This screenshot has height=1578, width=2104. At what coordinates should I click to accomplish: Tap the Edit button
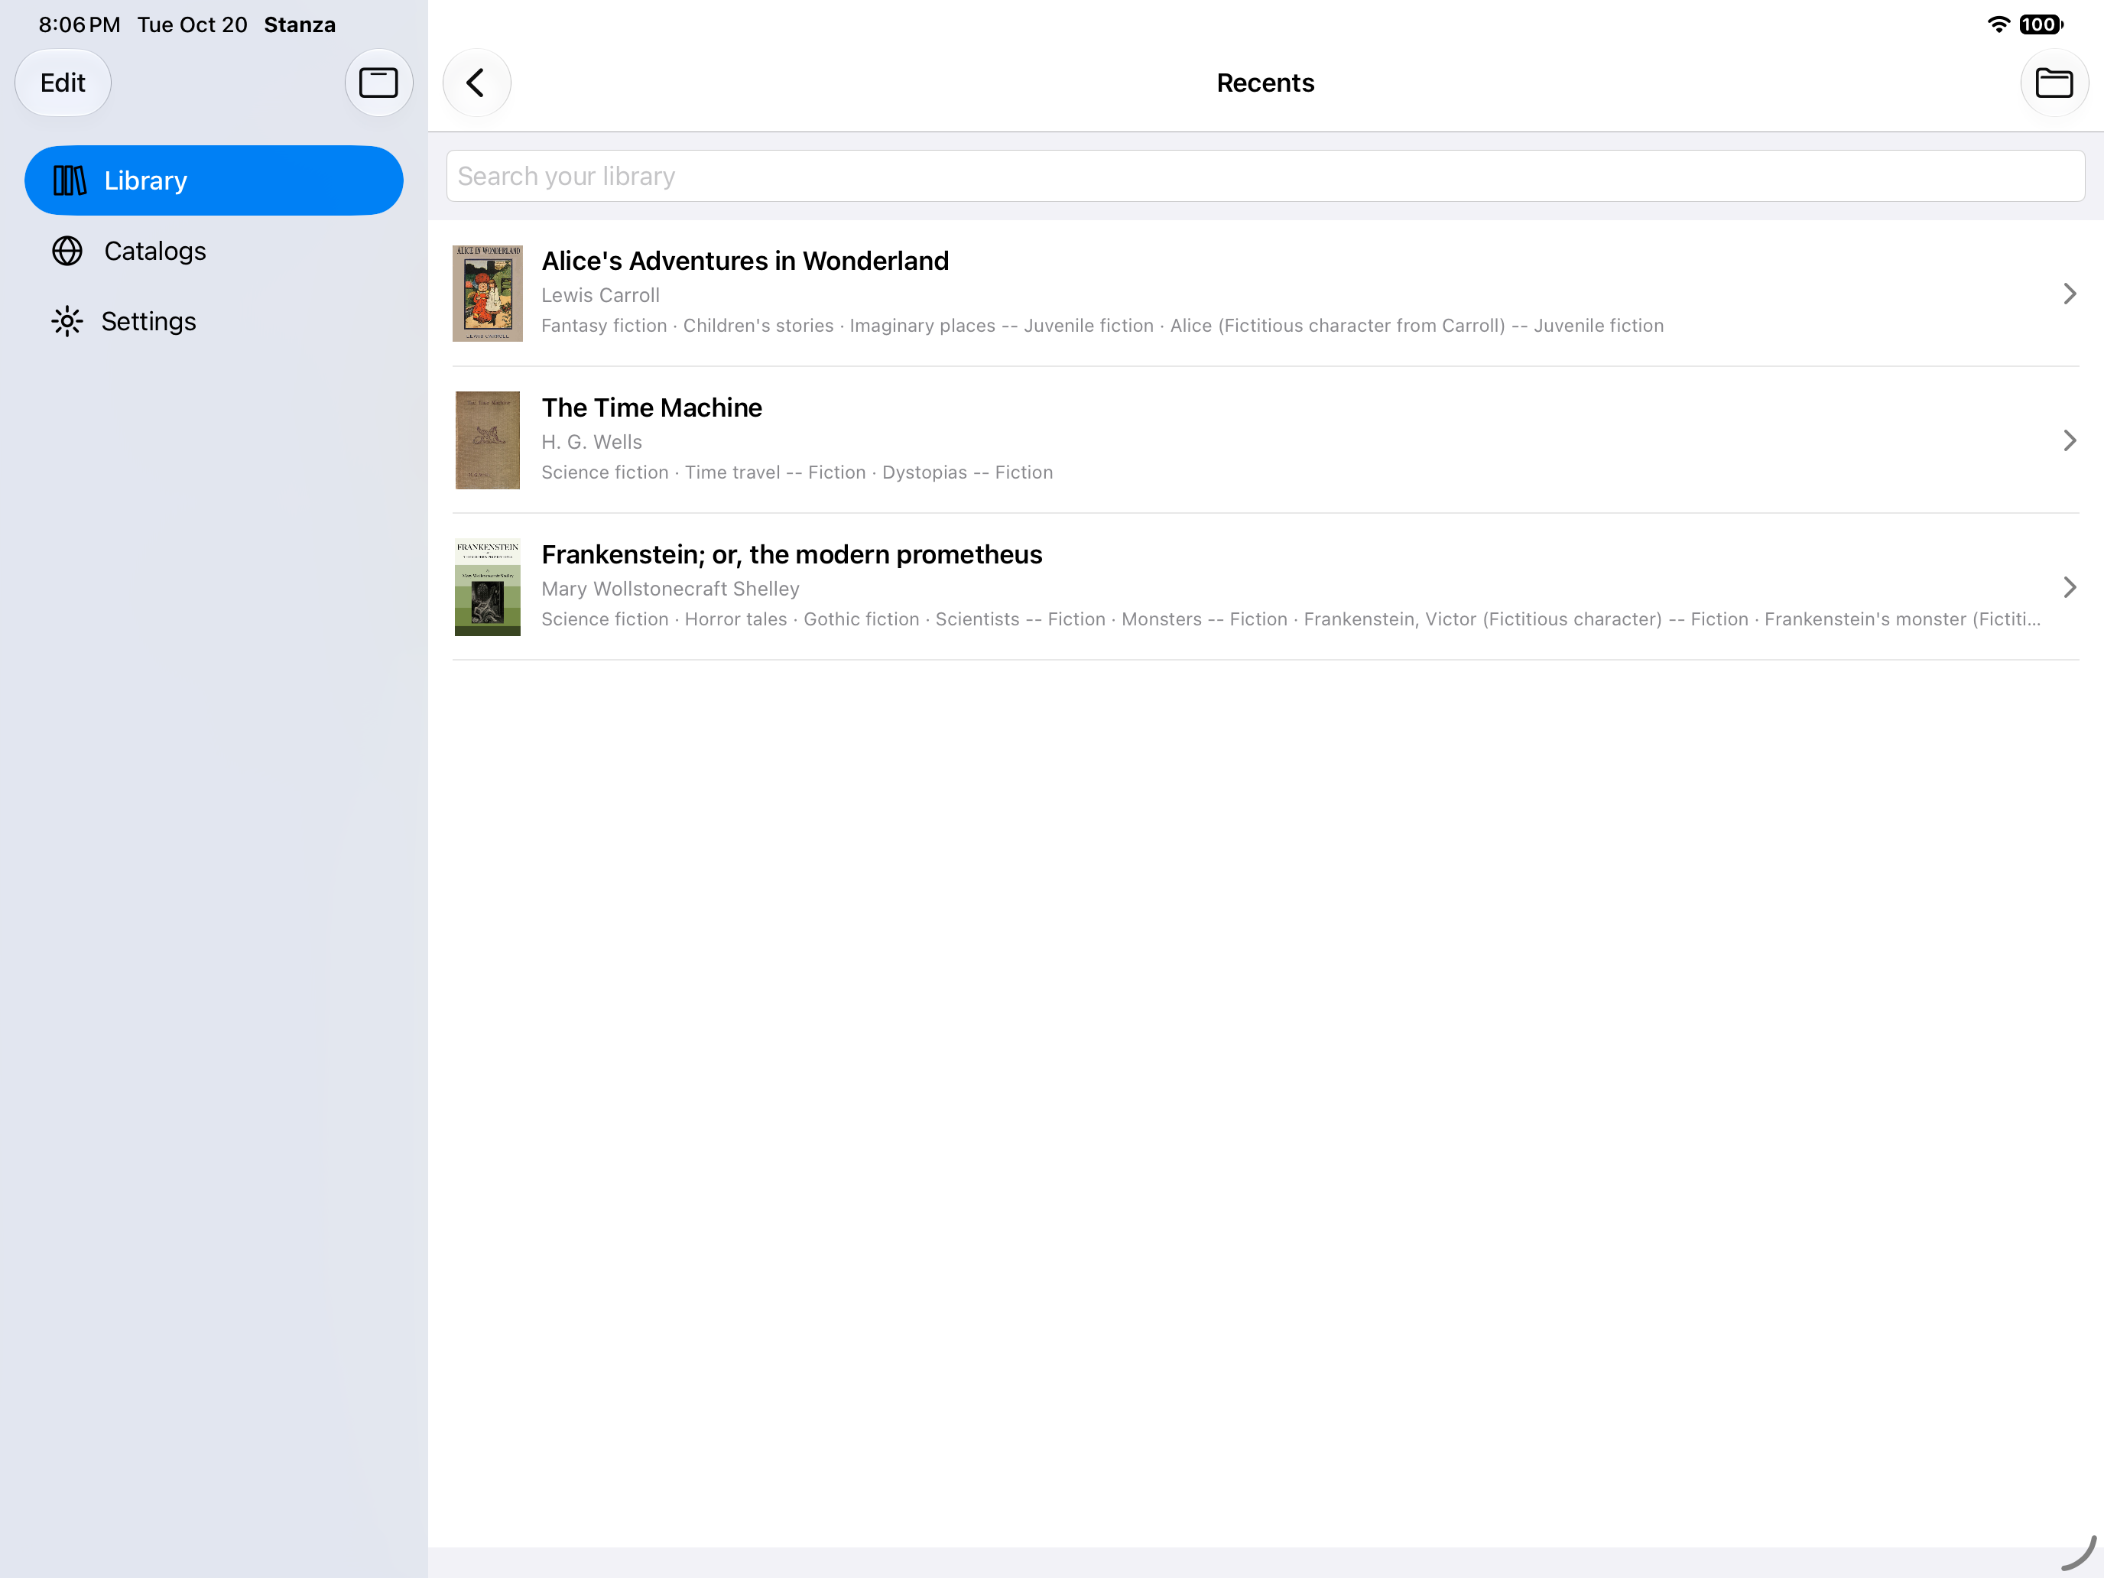[63, 83]
